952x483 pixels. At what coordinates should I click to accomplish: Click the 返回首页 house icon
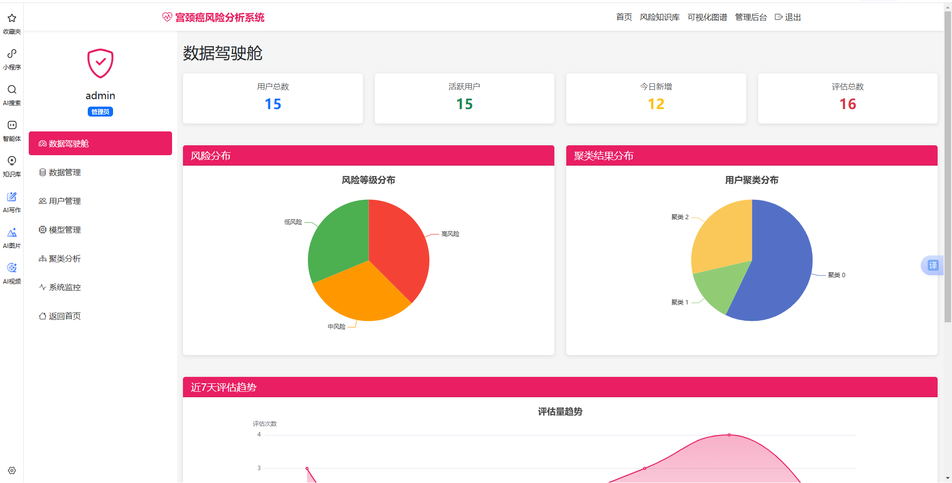tap(43, 316)
